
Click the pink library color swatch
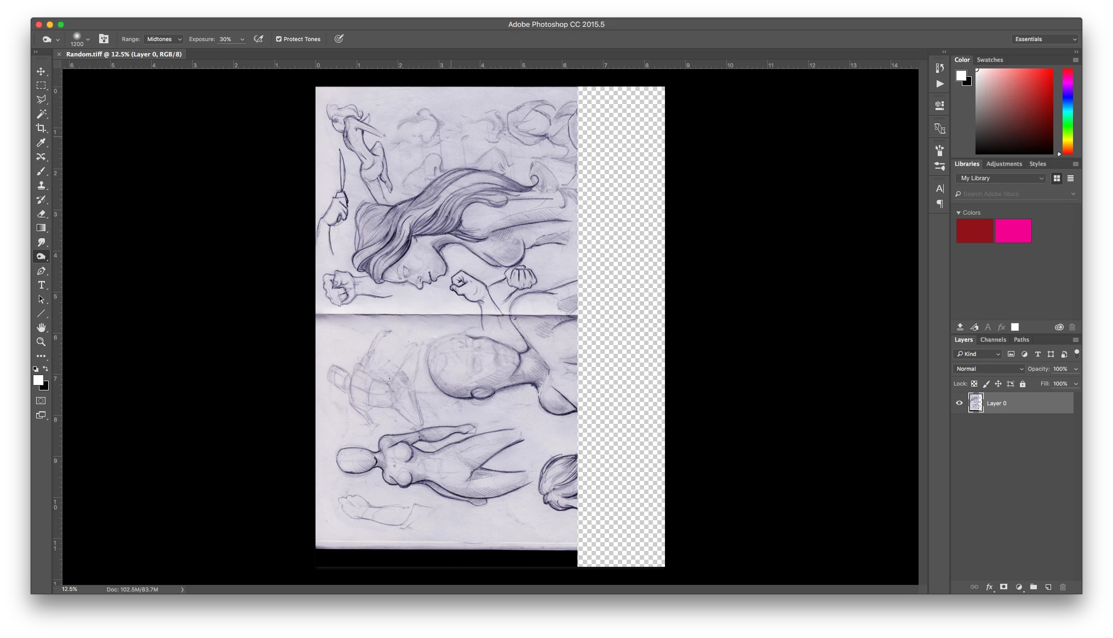[1013, 231]
